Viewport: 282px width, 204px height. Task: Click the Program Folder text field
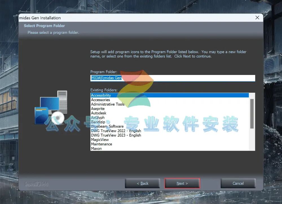(173, 78)
